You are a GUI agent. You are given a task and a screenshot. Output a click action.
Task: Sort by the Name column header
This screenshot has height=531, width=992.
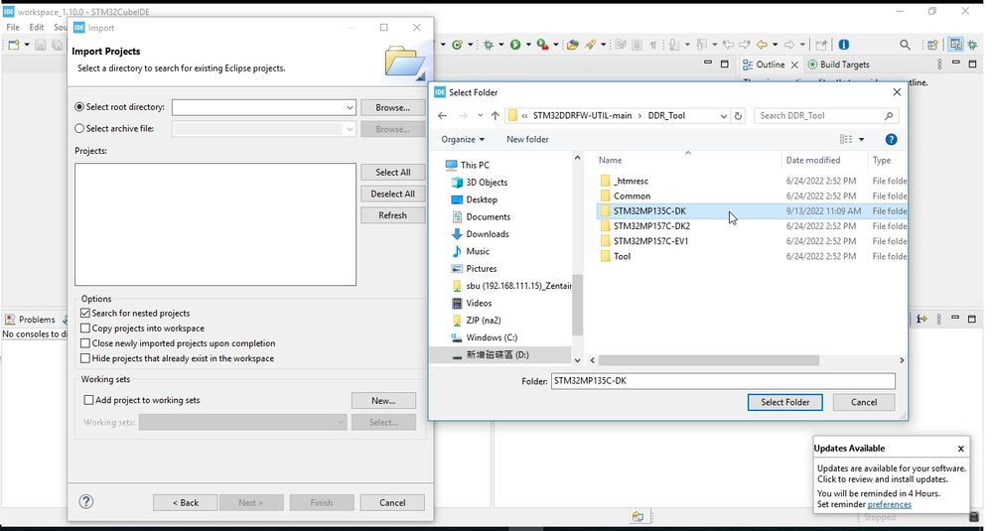click(686, 160)
